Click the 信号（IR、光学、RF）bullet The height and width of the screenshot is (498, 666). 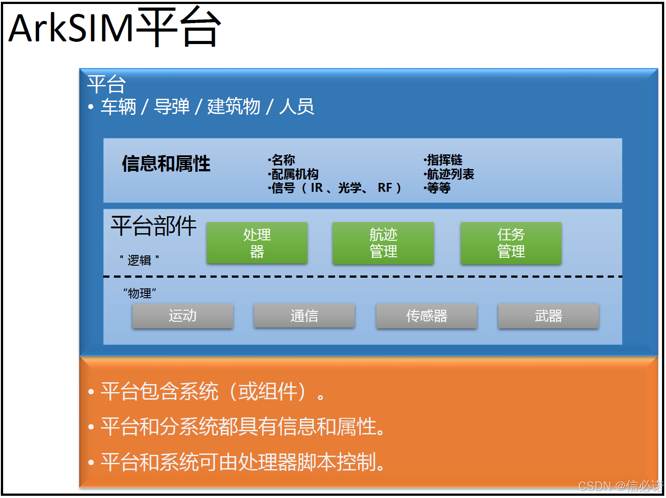(335, 188)
